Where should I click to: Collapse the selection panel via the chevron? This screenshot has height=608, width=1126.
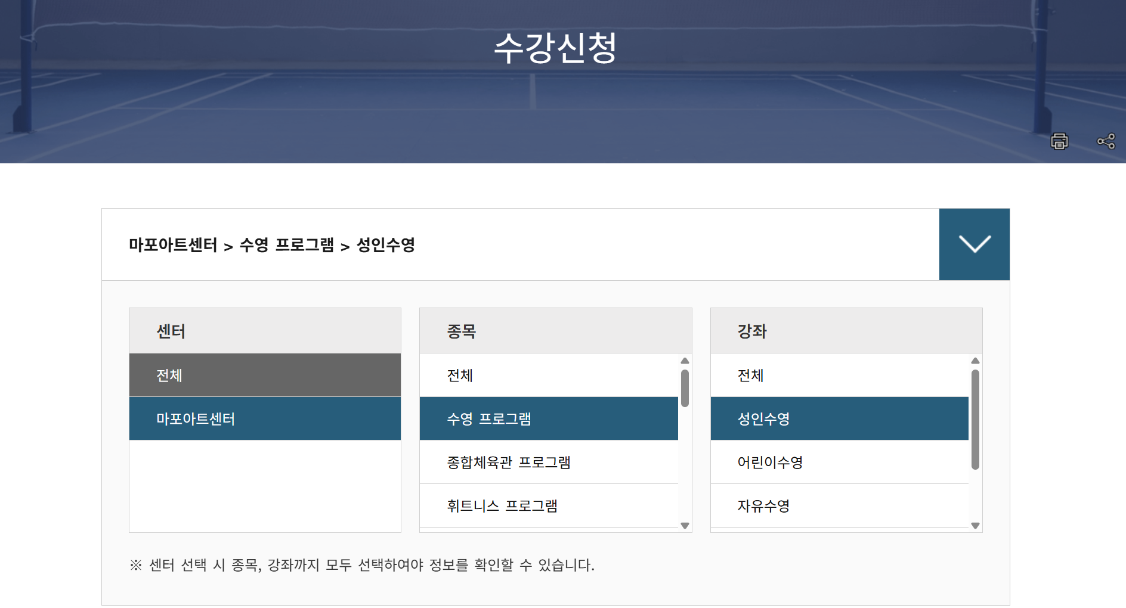point(975,244)
